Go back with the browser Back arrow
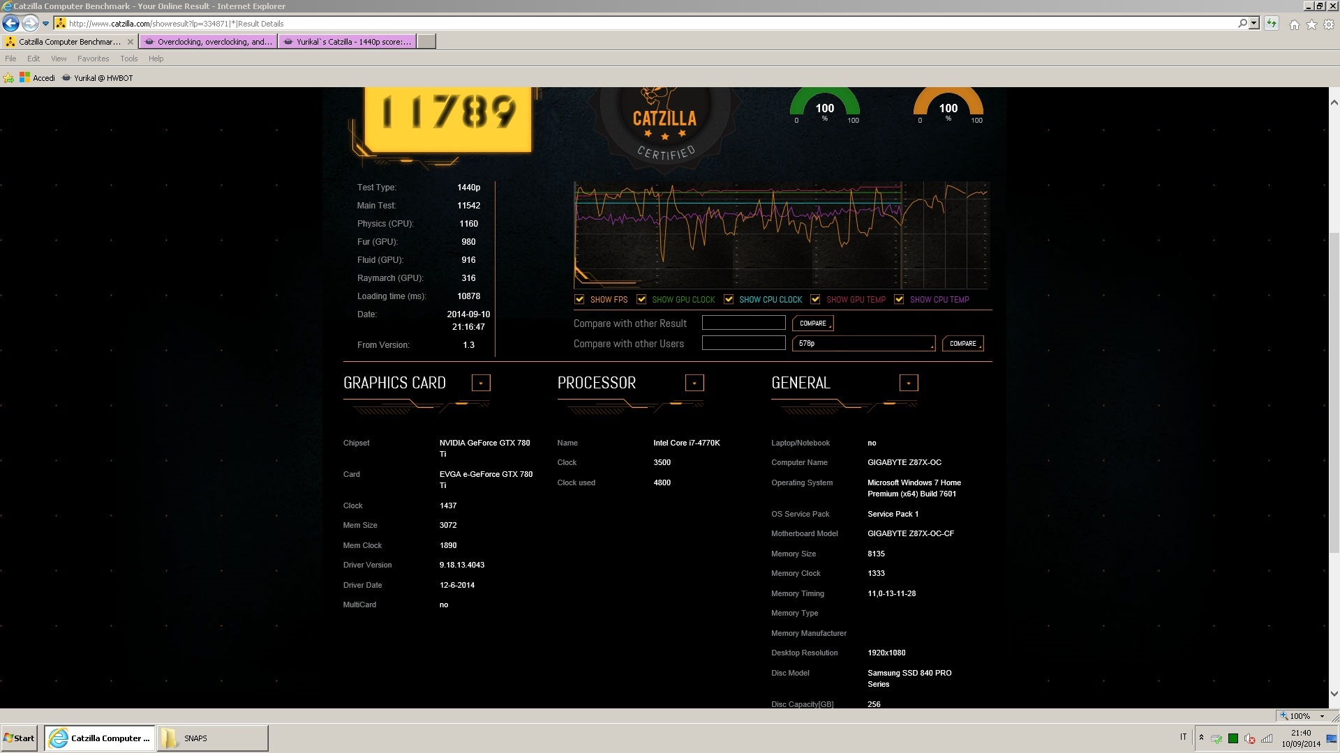 tap(10, 23)
